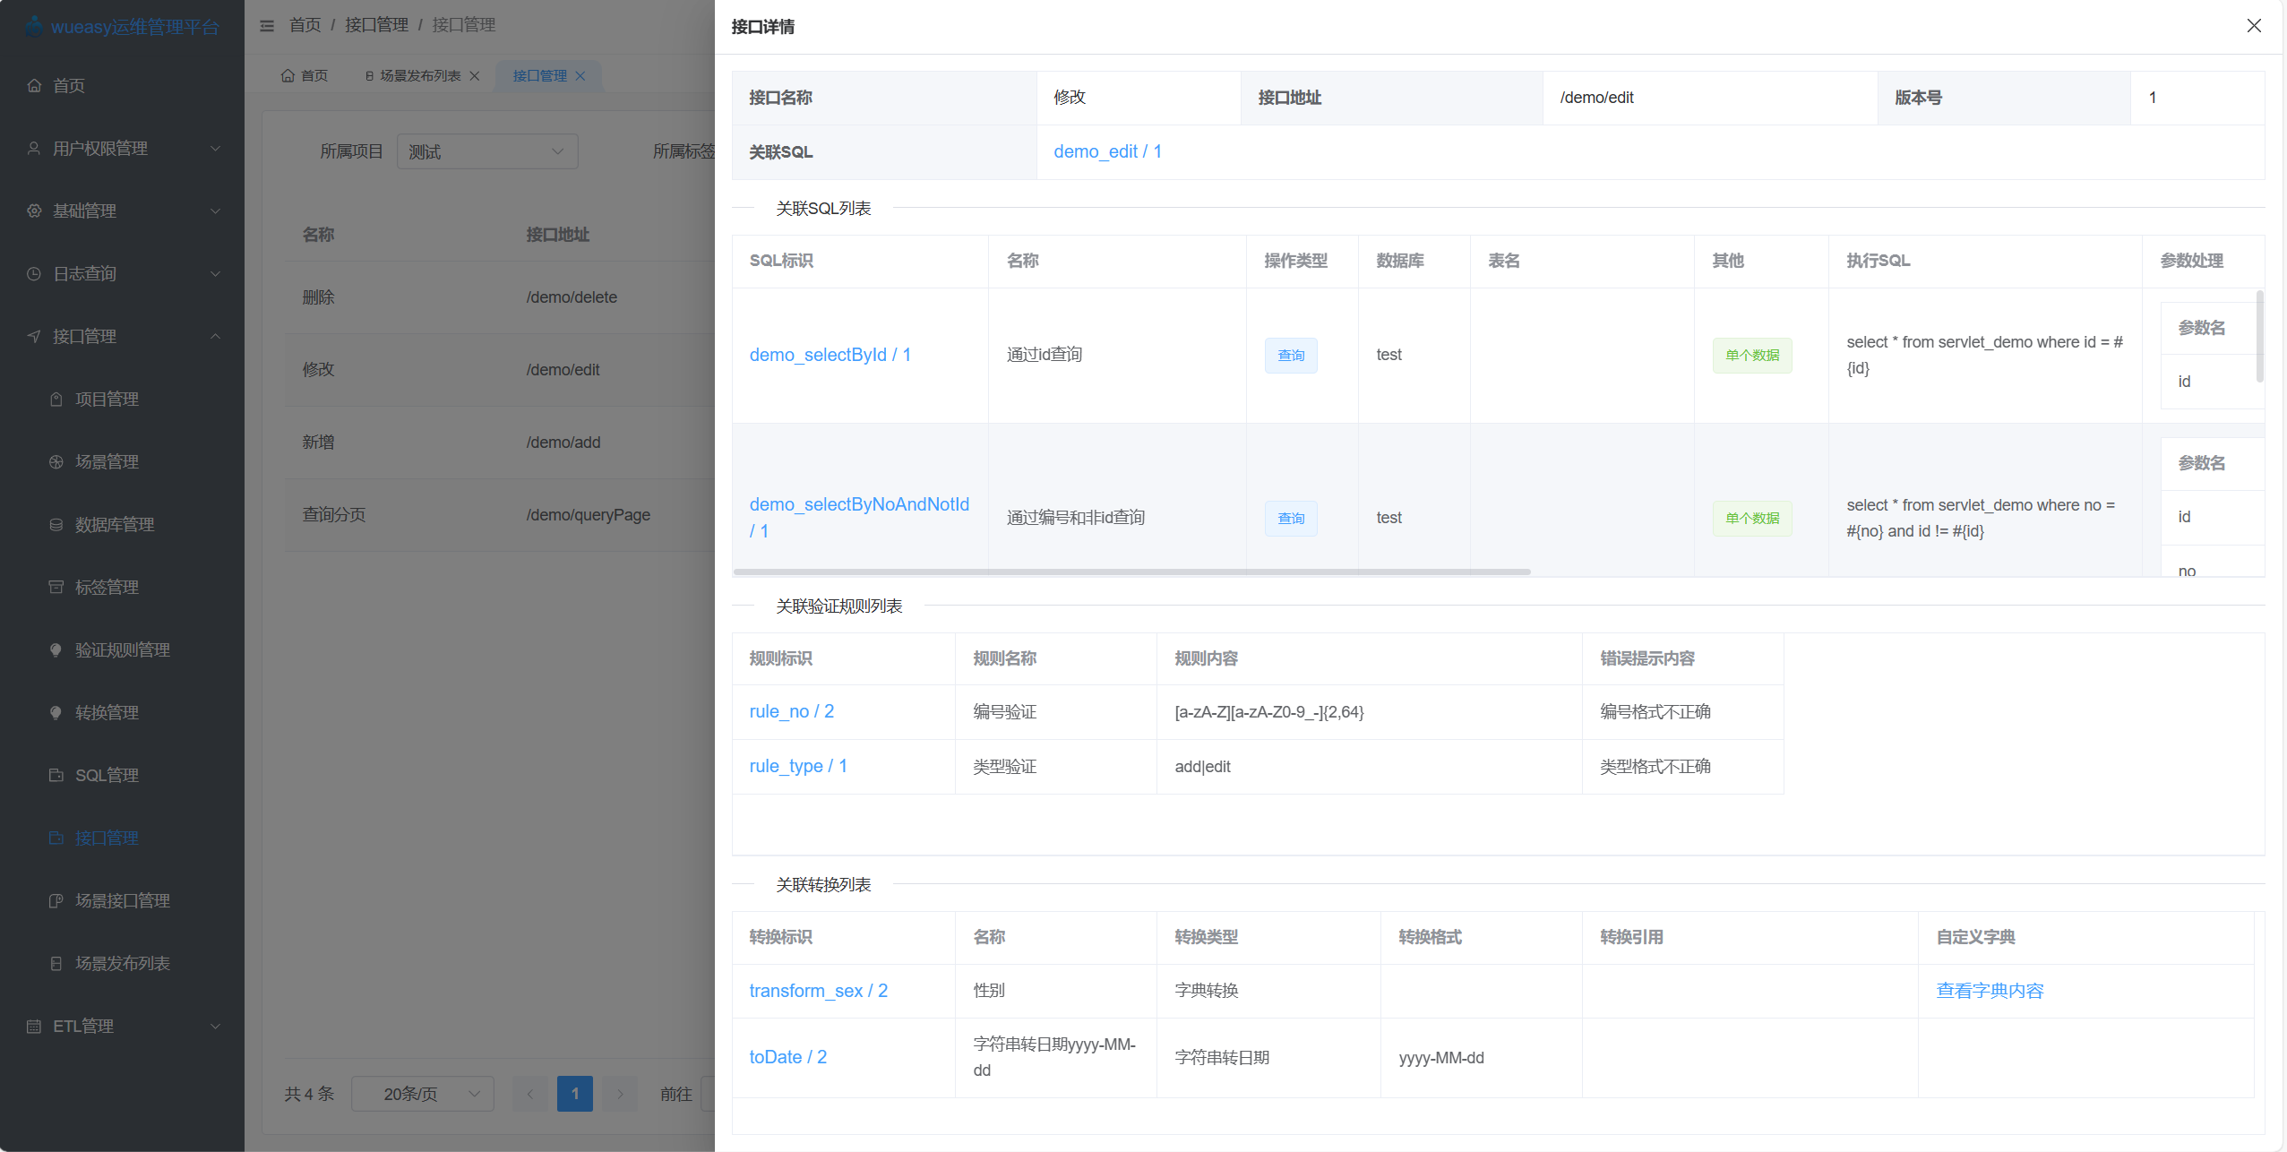
Task: Open 标签管理 in the sidebar
Action: click(x=107, y=588)
